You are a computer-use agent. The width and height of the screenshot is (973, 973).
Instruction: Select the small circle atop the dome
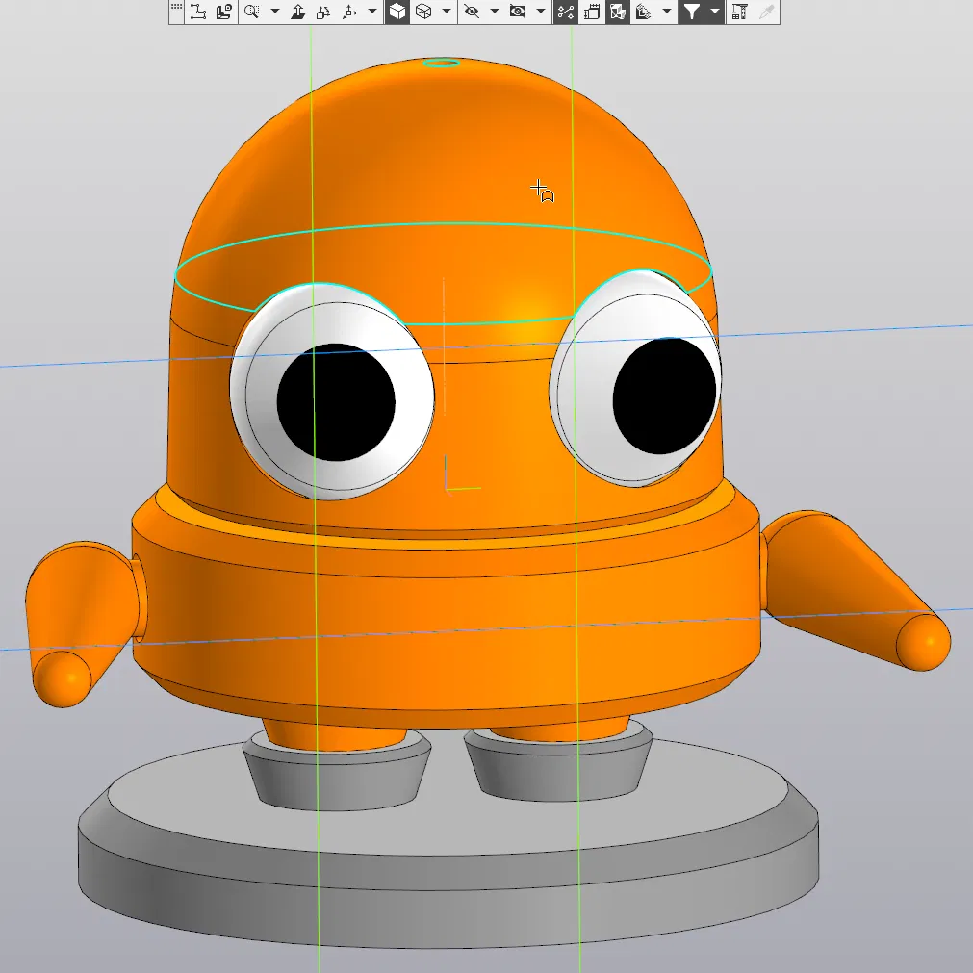click(x=441, y=63)
